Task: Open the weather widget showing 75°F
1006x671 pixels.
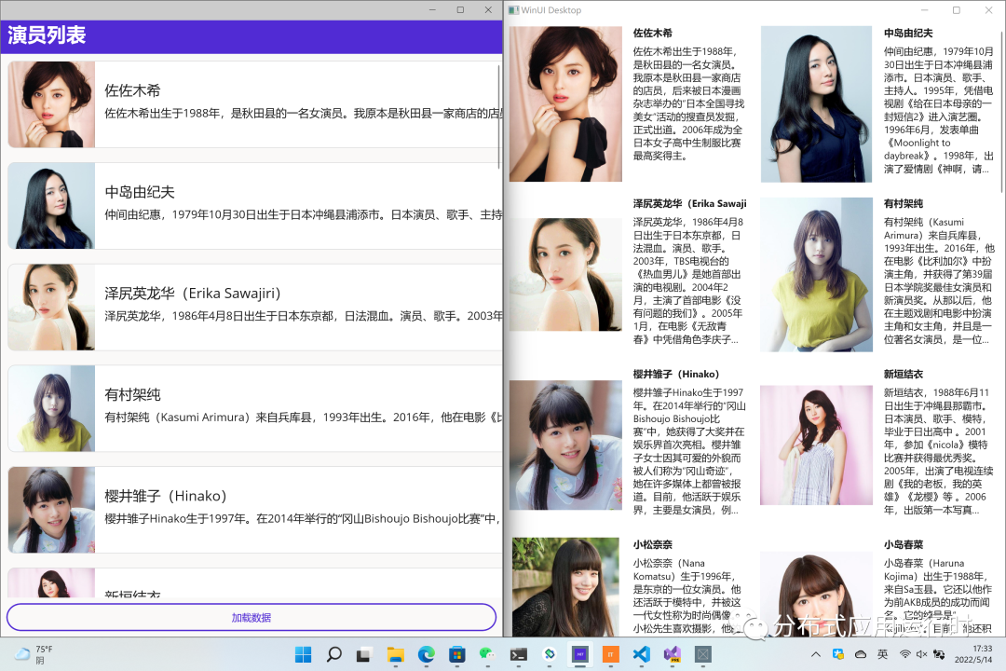Action: coord(35,654)
